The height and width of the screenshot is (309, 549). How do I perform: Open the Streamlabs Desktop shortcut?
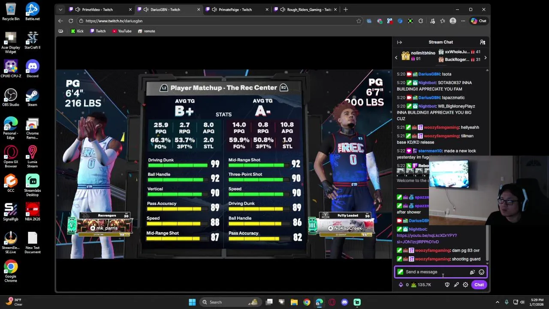pyautogui.click(x=32, y=185)
